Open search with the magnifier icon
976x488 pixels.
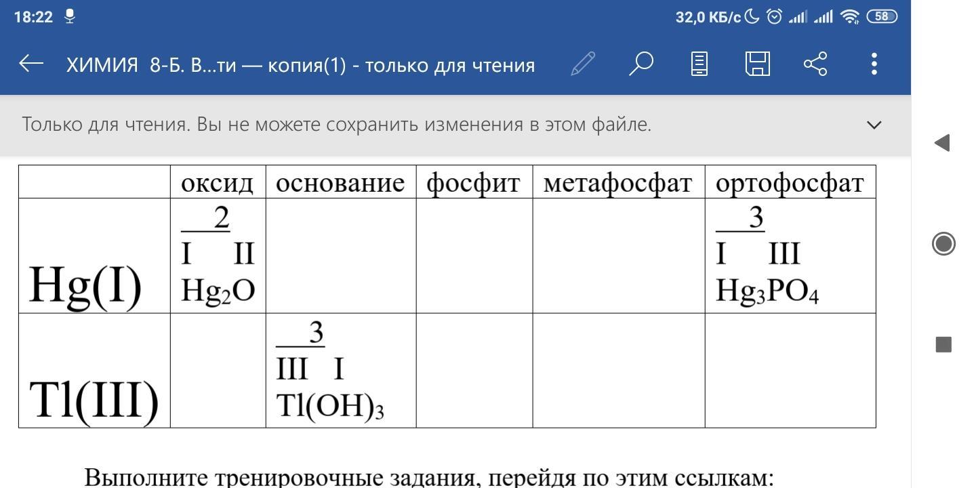click(x=640, y=64)
